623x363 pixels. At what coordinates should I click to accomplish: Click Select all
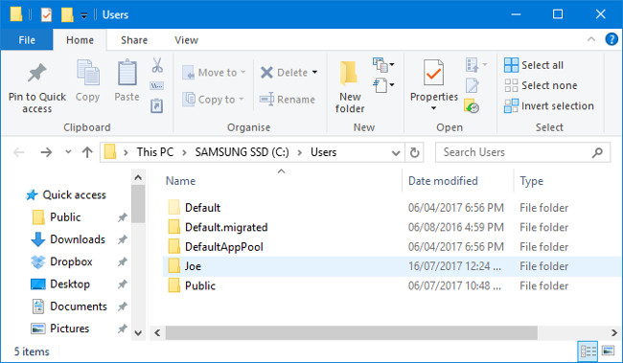(x=534, y=65)
